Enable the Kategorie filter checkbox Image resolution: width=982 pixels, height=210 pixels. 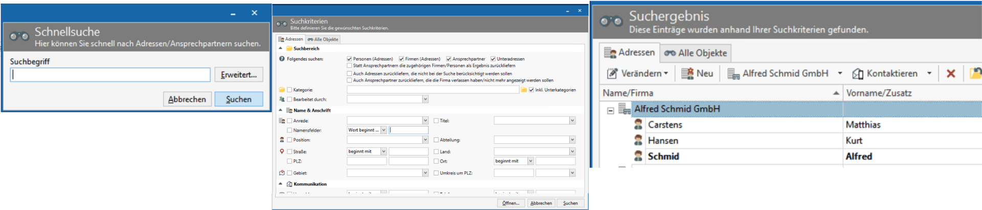pos(289,90)
